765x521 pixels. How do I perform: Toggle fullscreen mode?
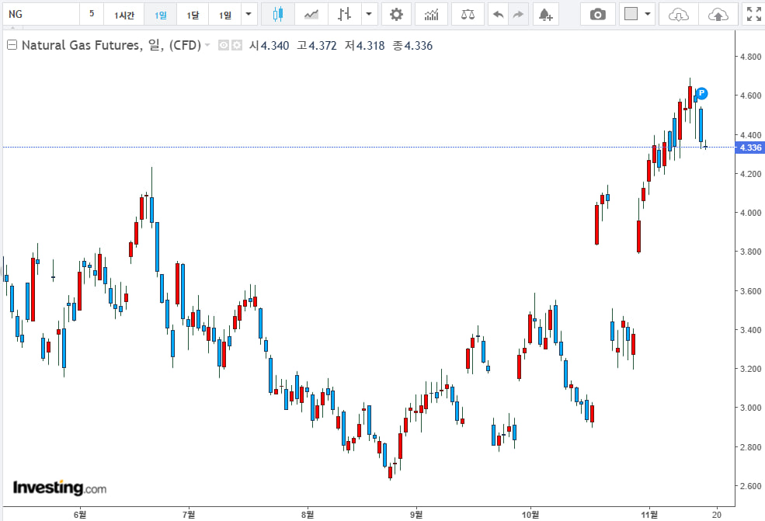click(753, 14)
